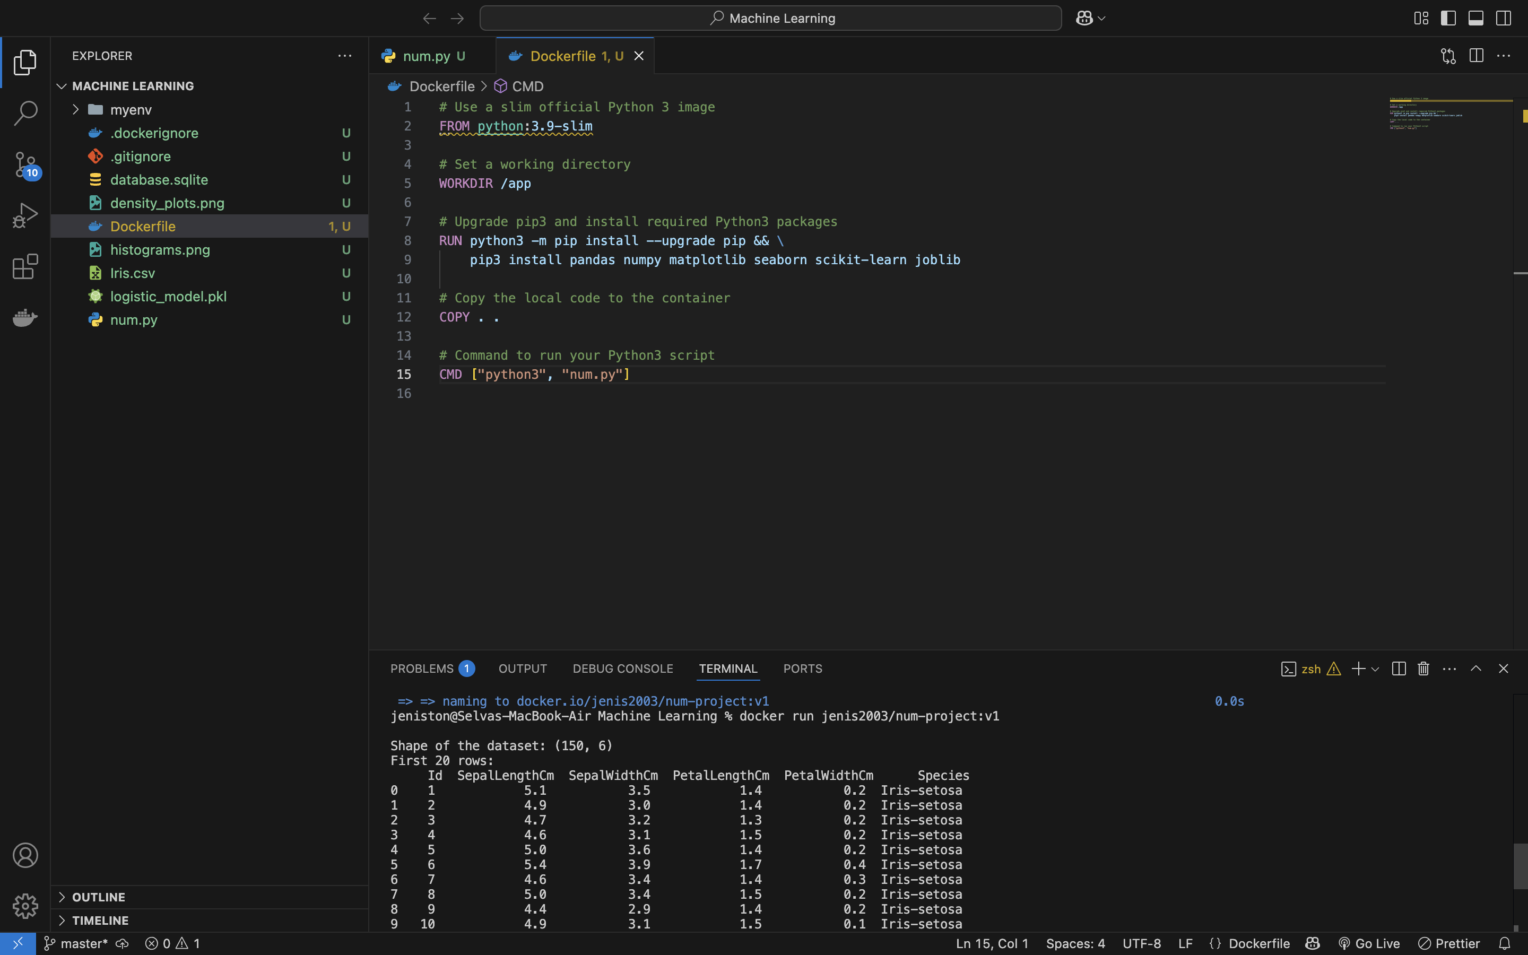This screenshot has width=1528, height=955.
Task: Toggle the bottom panel visibility
Action: click(1475, 19)
